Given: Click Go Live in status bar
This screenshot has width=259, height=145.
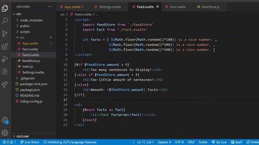Looking at the screenshot, I should (219, 142).
